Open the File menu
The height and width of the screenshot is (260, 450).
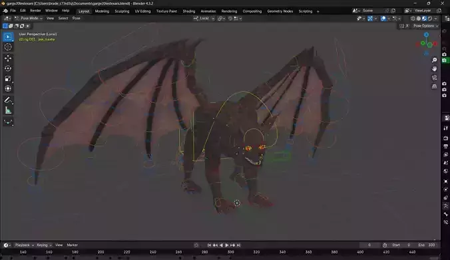[13, 11]
